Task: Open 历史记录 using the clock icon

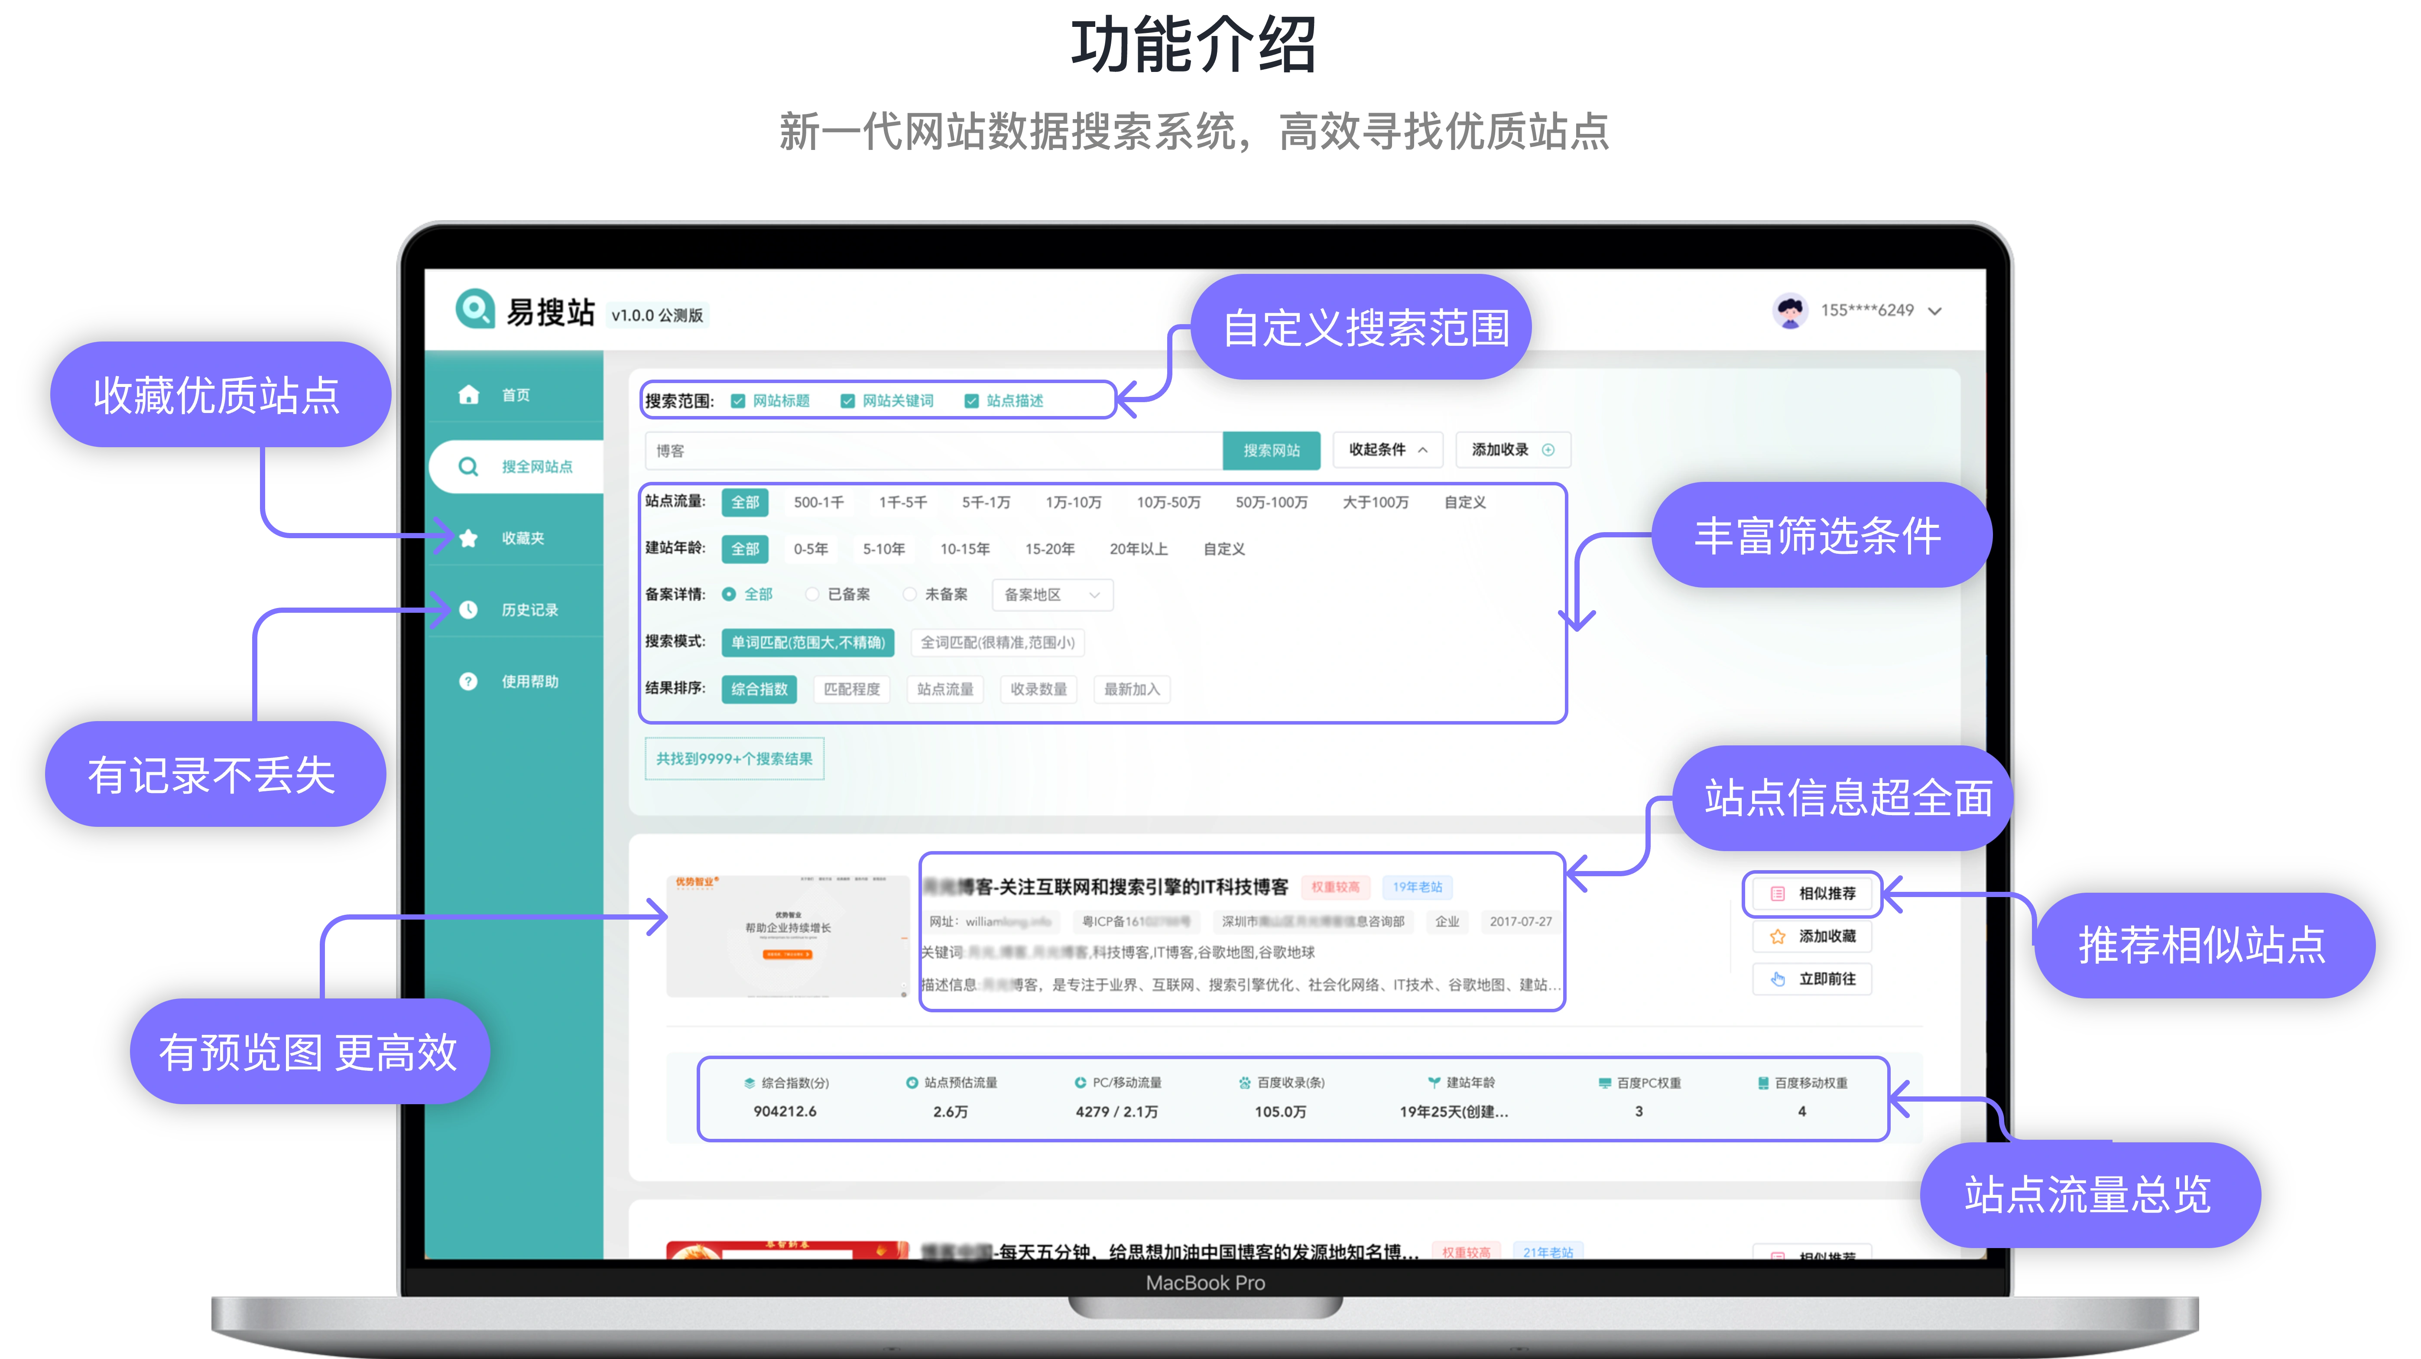Action: click(x=469, y=608)
